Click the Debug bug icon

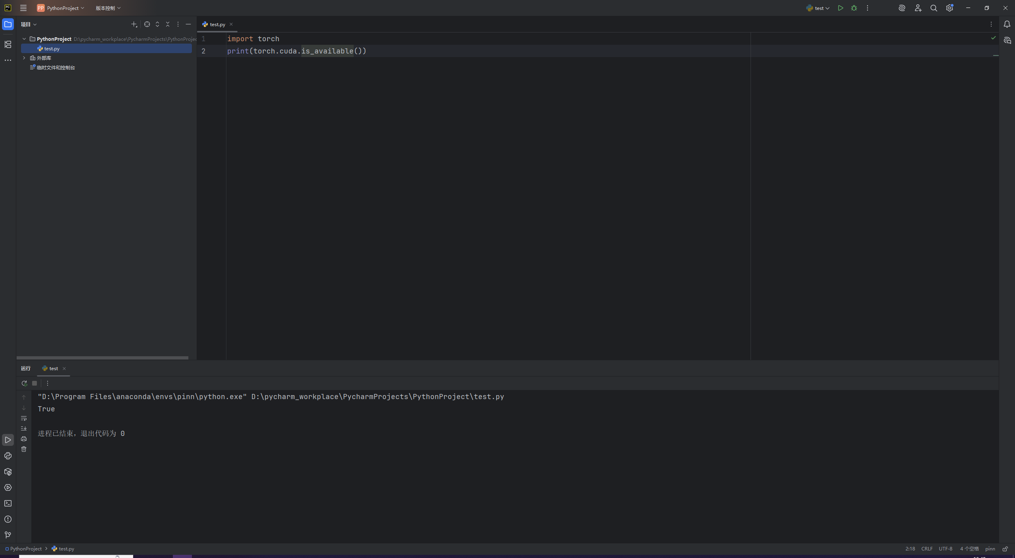pyautogui.click(x=854, y=8)
